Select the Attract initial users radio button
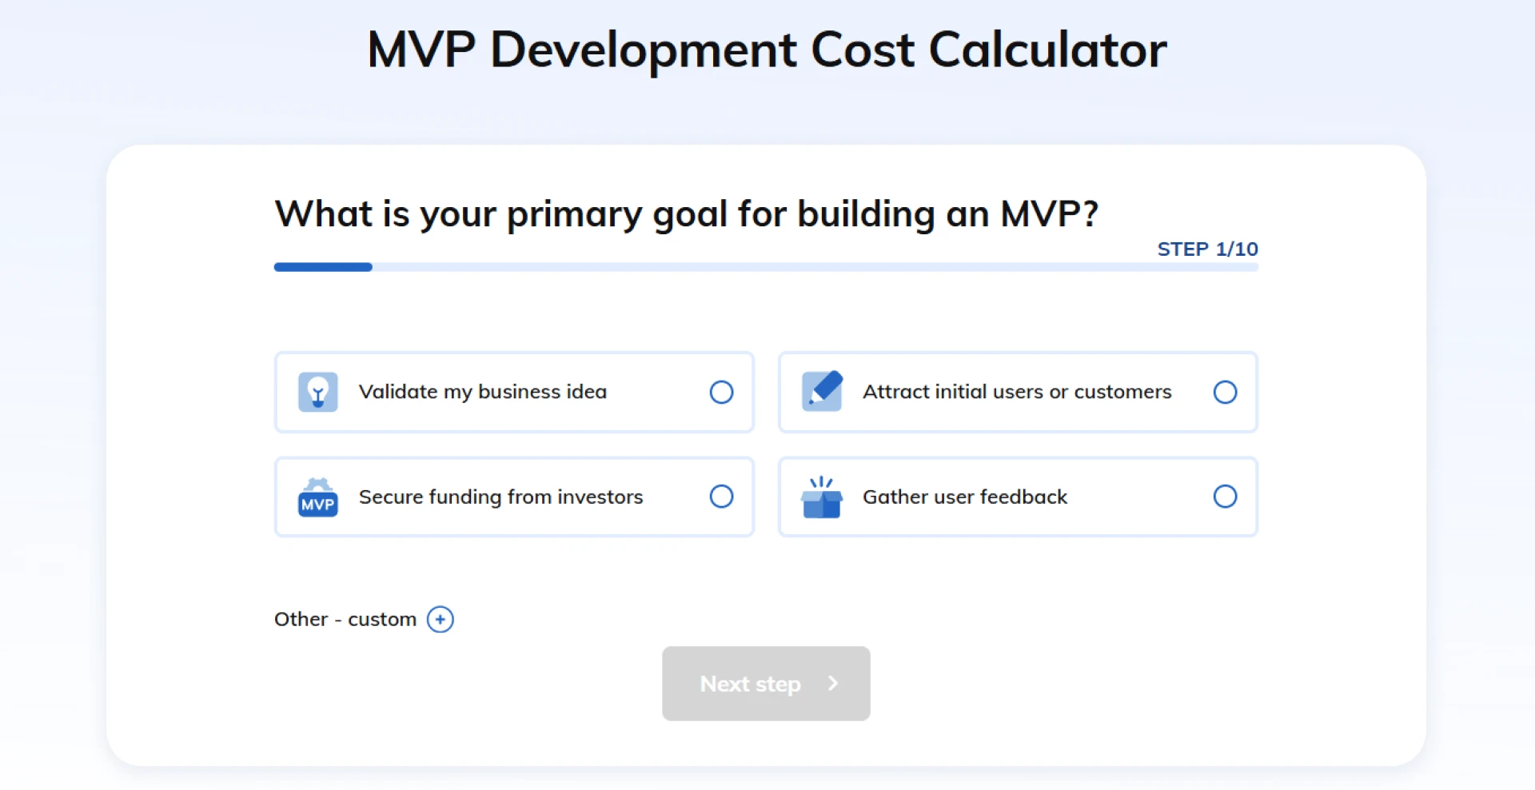 [x=1225, y=392]
